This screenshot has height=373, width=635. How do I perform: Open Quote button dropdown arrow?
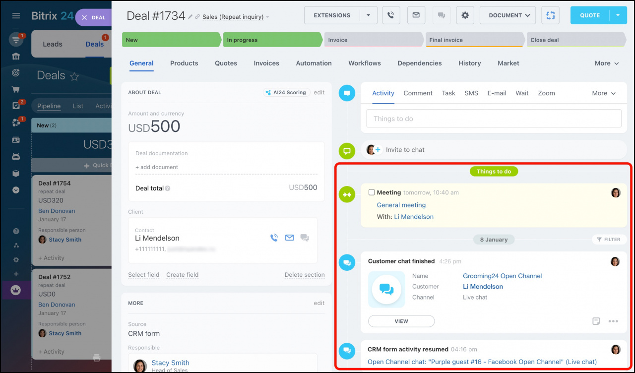[618, 15]
